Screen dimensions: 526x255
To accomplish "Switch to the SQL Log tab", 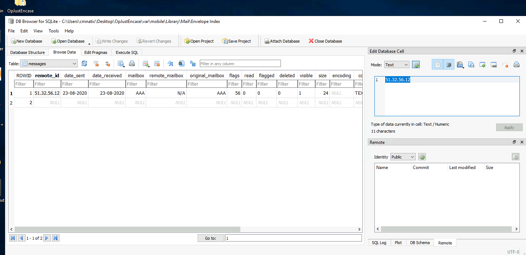I will coord(379,243).
